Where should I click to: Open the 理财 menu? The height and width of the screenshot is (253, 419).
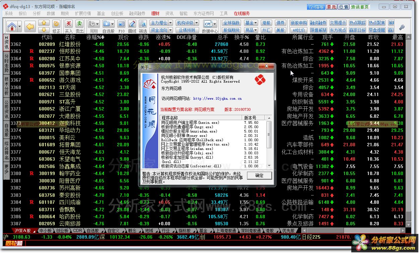click(x=155, y=13)
